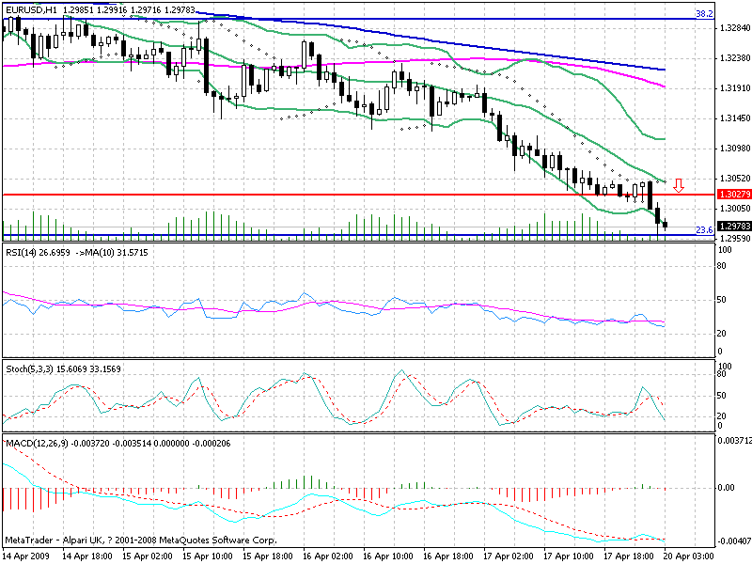Screen dimensions: 752x564
Task: Click the 17 Apr 10:00 time label
Action: 569,556
